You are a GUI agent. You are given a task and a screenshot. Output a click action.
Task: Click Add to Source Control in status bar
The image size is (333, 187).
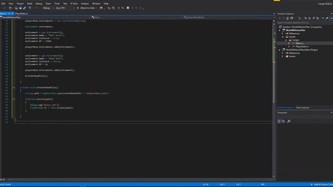tap(323, 184)
